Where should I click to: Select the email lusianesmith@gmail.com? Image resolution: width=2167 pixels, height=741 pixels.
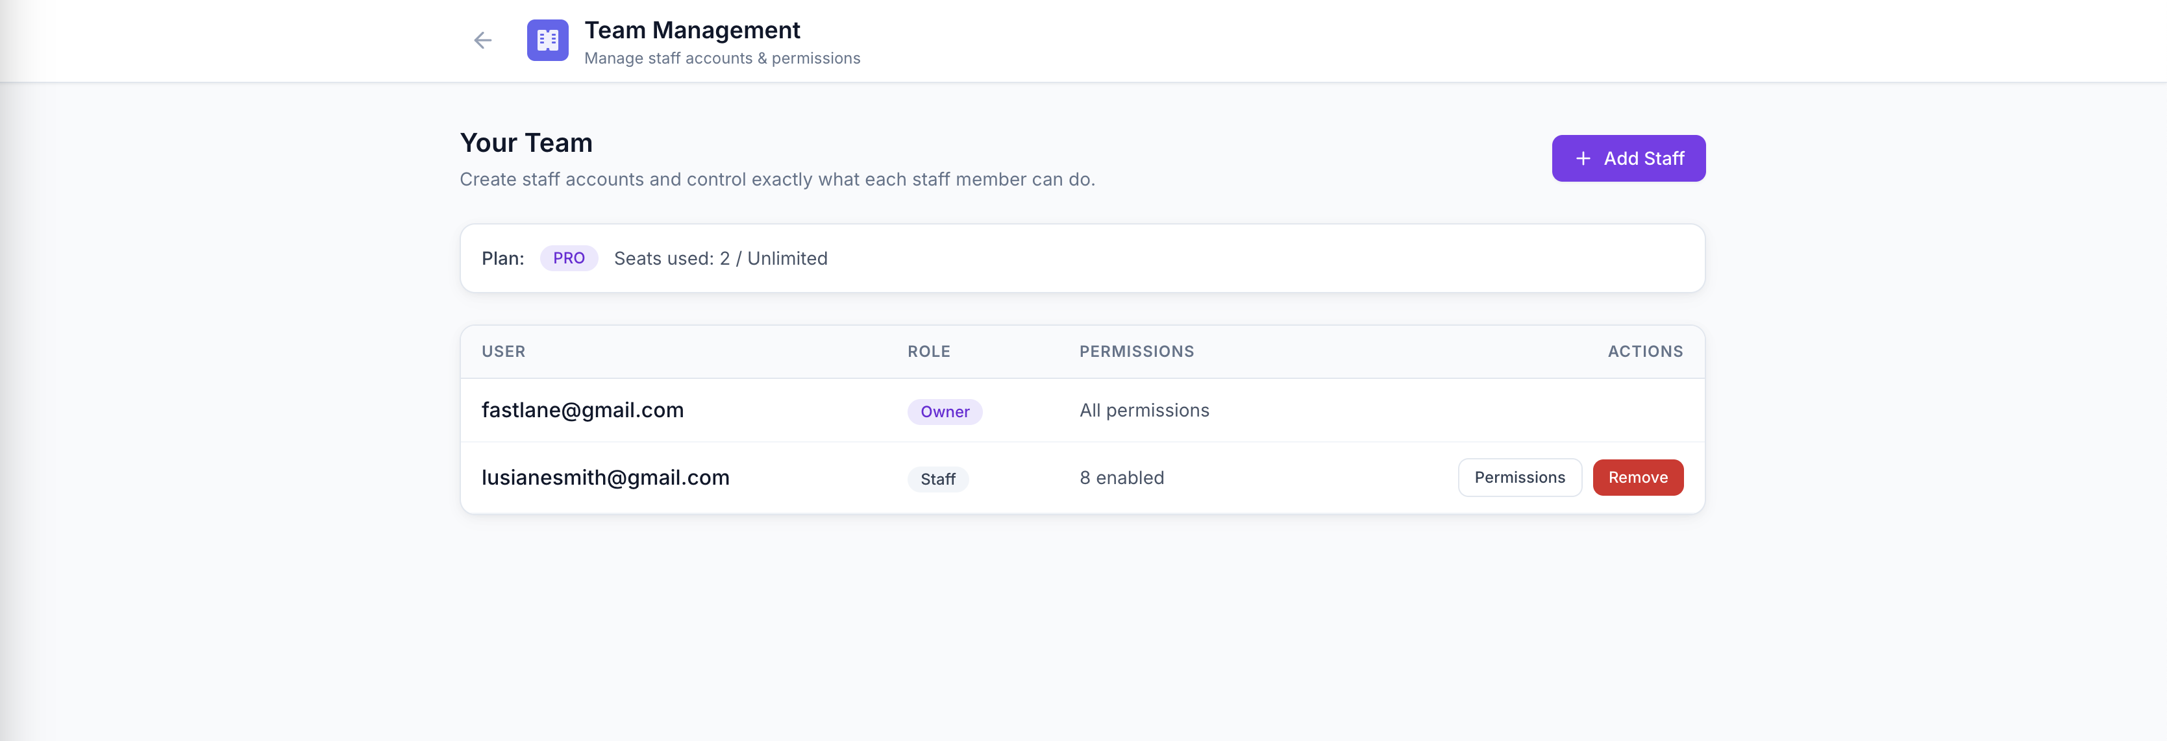point(606,477)
